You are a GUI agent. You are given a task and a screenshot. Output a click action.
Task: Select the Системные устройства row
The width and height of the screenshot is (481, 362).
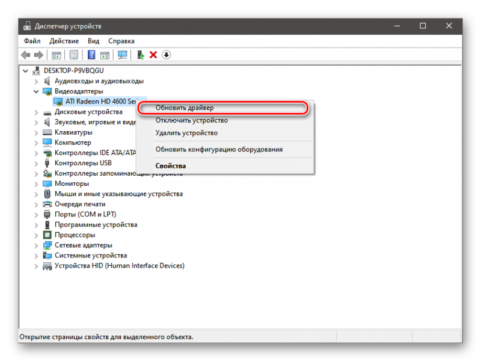pos(91,256)
